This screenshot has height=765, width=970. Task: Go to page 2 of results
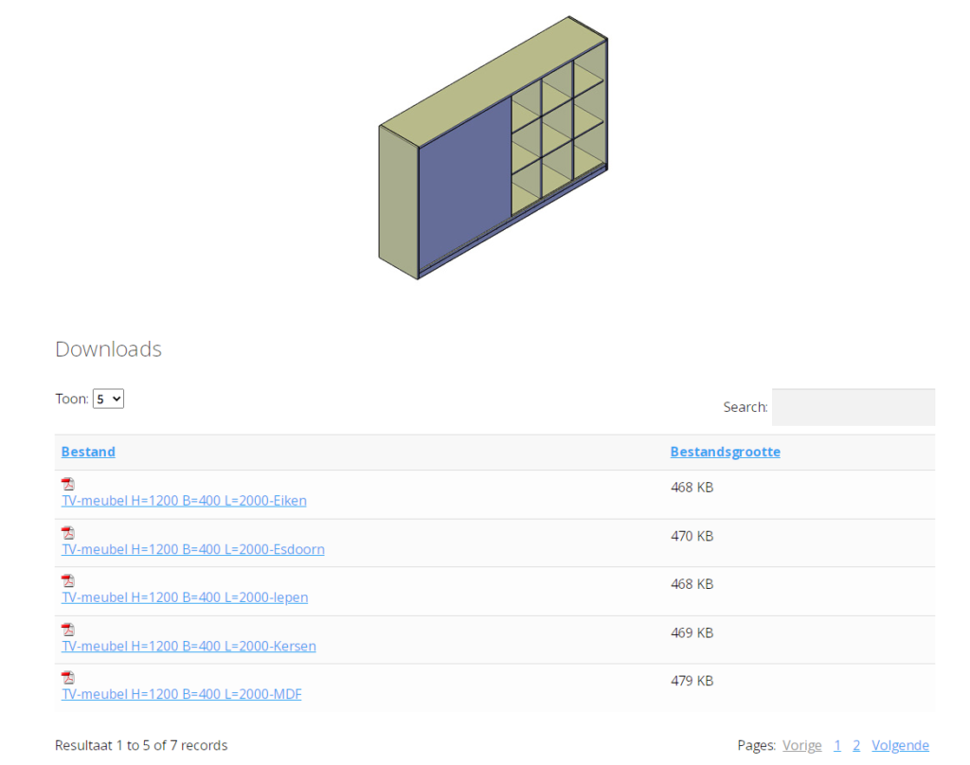856,745
